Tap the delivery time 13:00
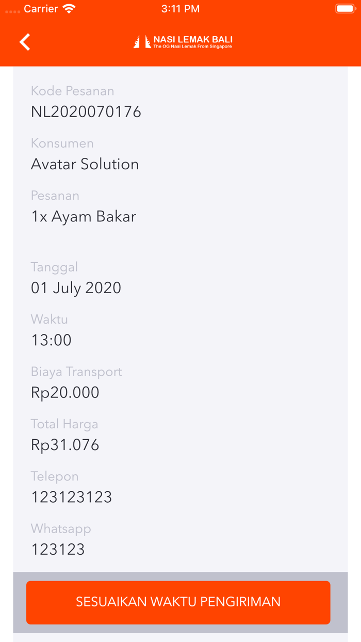The image size is (361, 642). click(52, 340)
